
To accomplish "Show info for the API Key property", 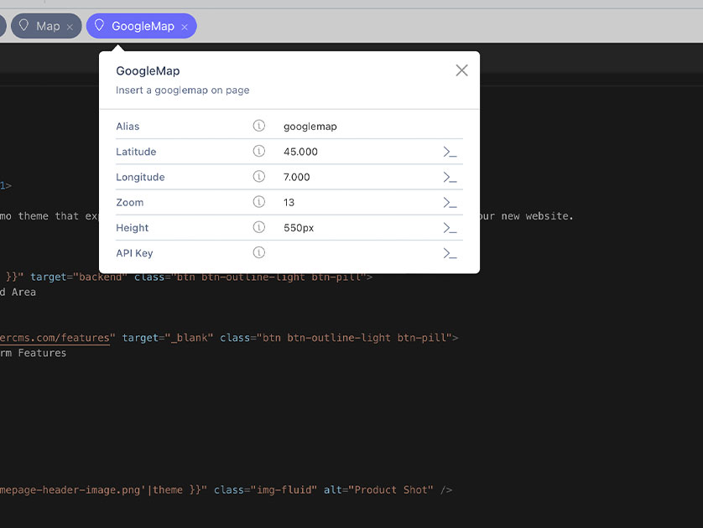I will point(258,252).
